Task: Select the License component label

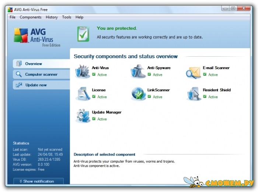Action: coord(99,90)
